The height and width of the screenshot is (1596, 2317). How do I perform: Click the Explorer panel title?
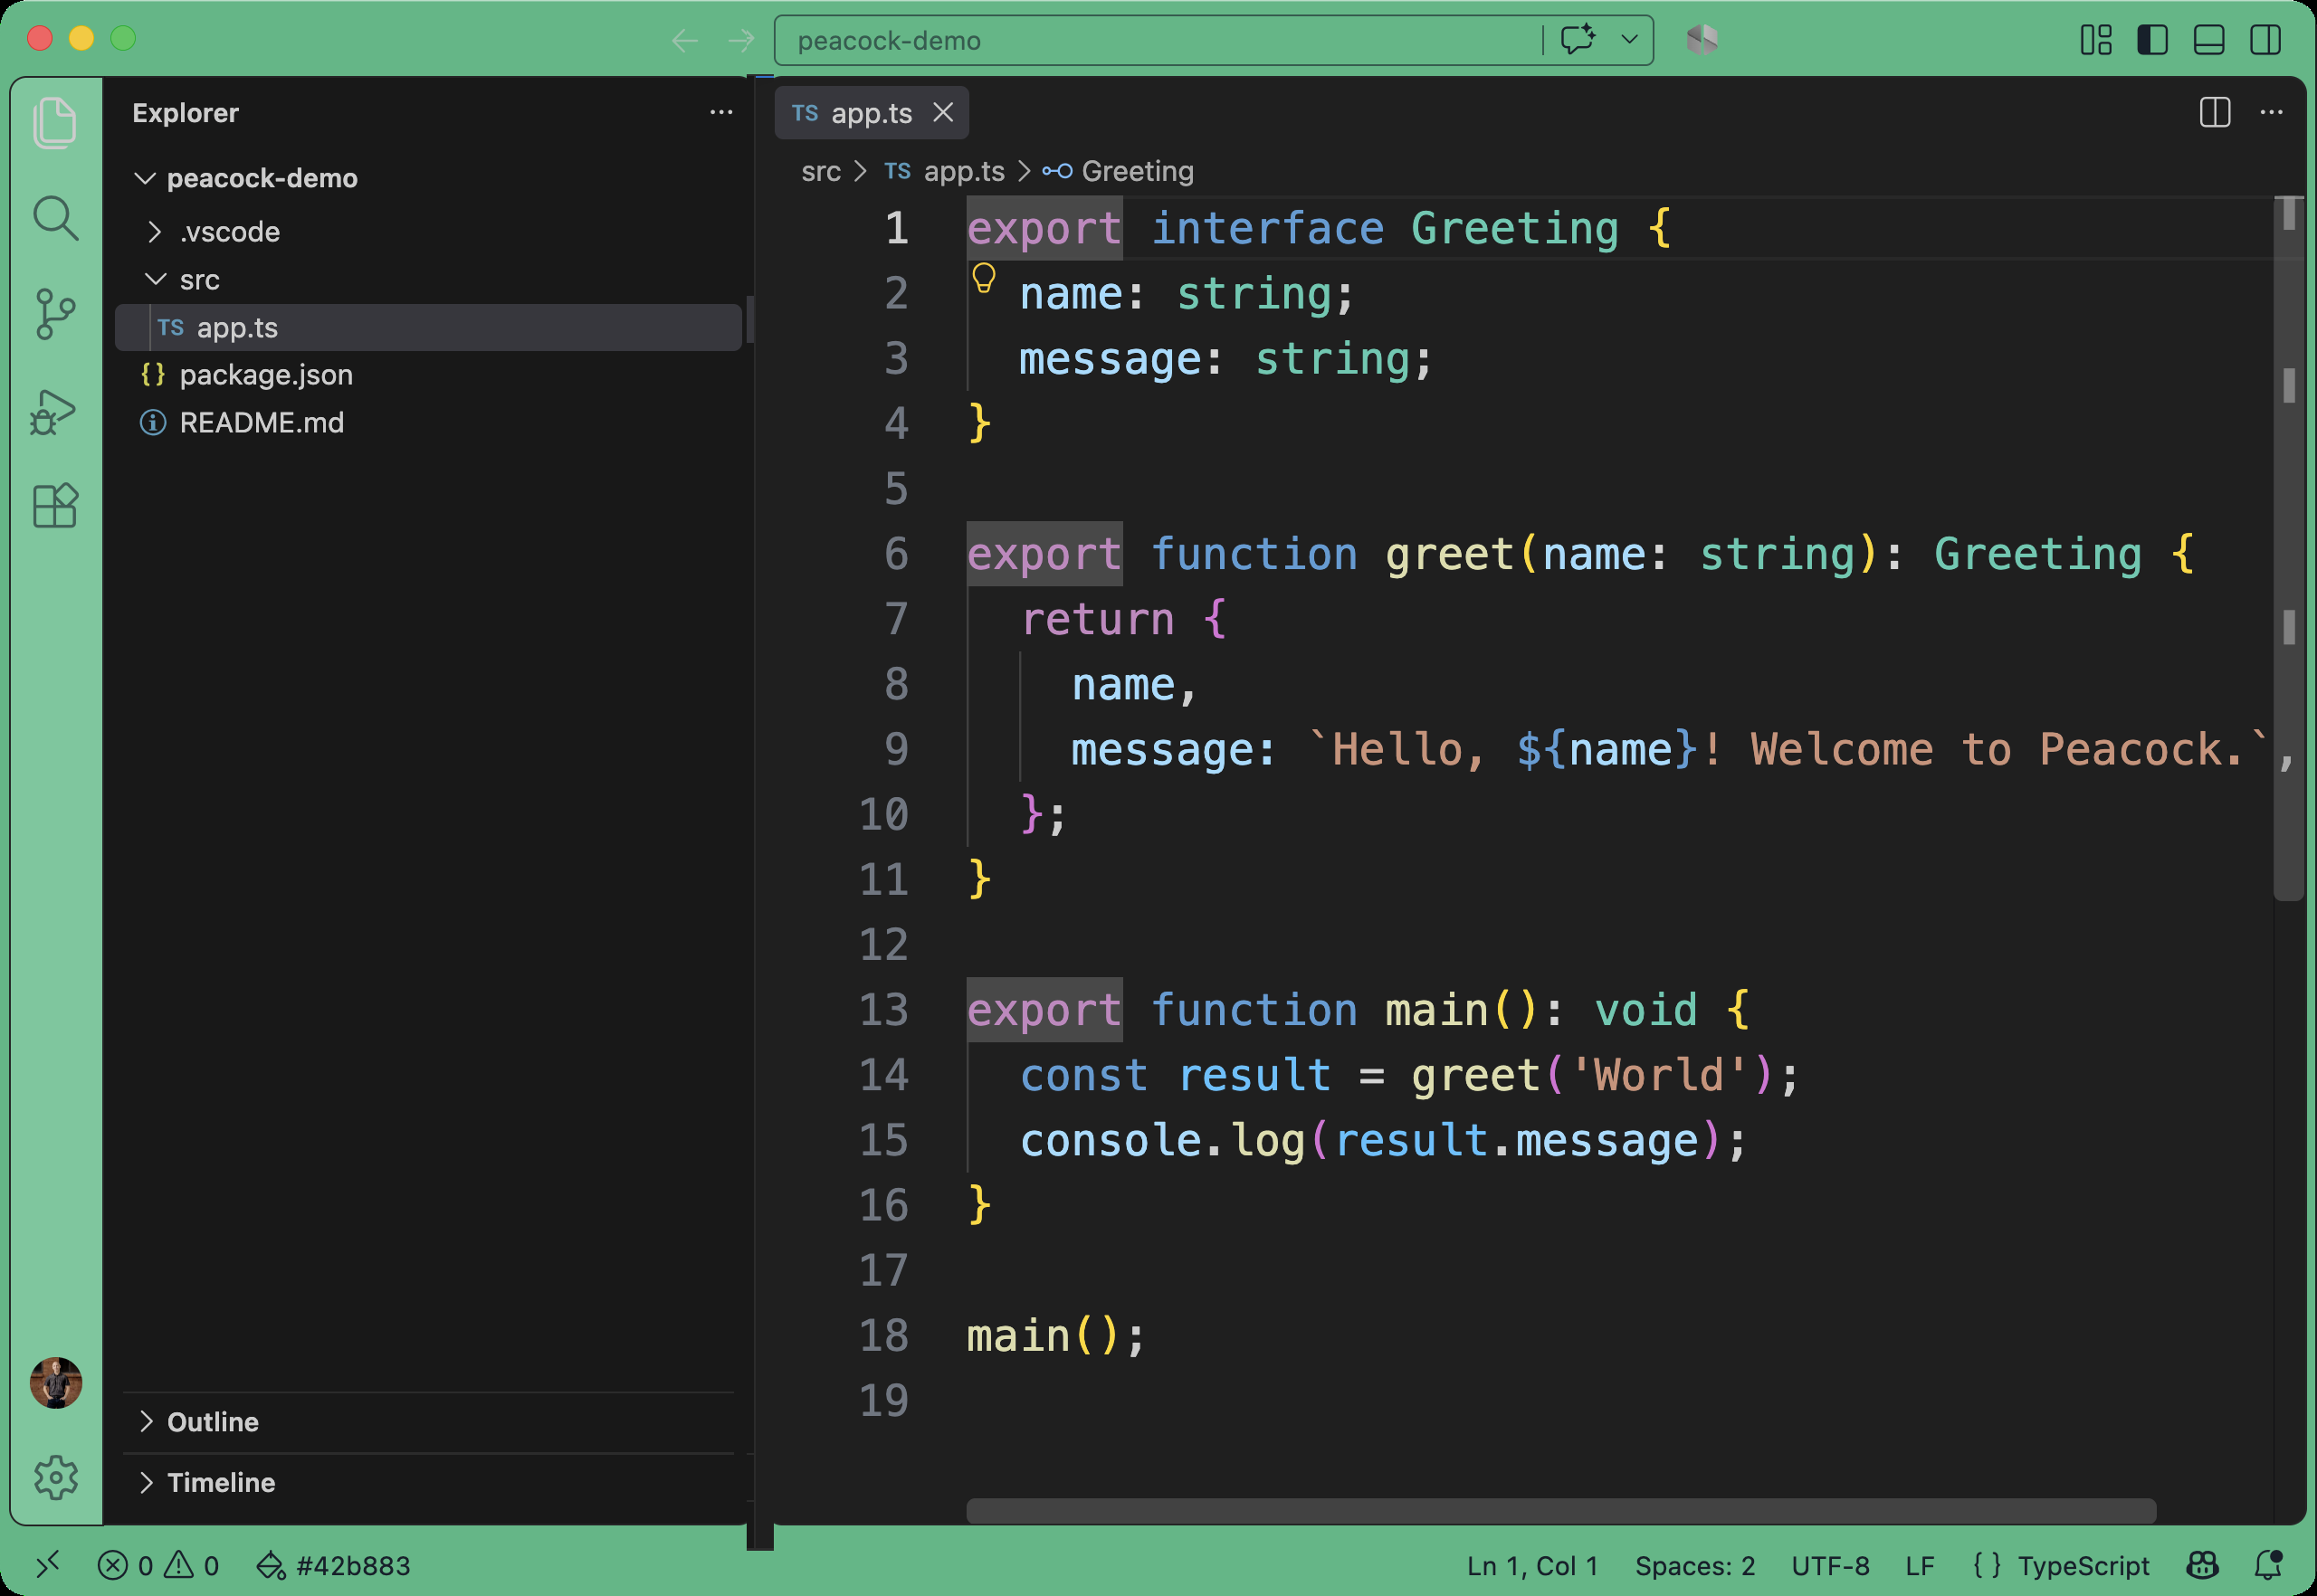(x=185, y=113)
